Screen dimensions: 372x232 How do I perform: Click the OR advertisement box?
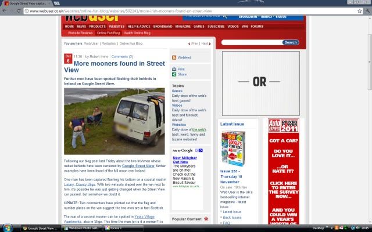point(261,84)
